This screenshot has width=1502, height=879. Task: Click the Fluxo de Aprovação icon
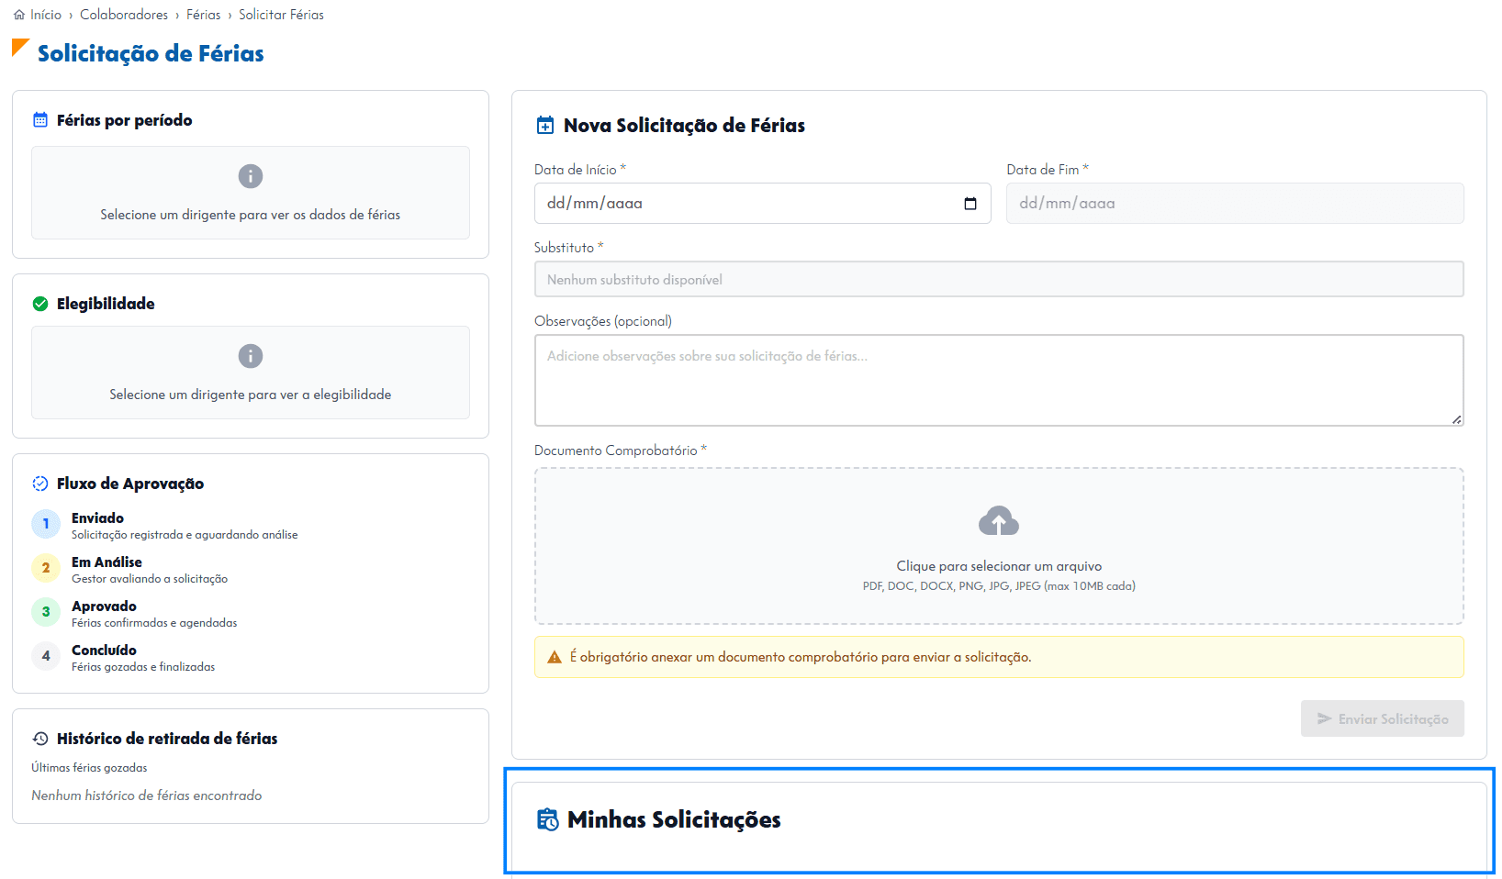pyautogui.click(x=40, y=484)
